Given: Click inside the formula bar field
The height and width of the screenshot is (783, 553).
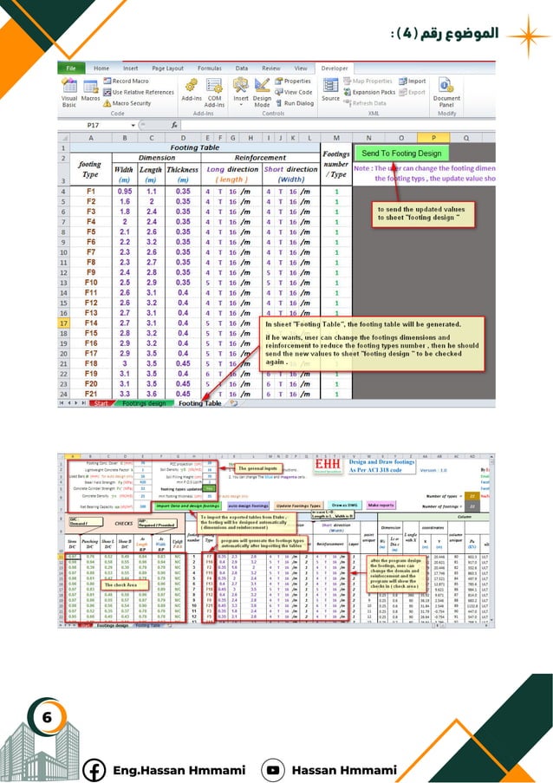Looking at the screenshot, I should click(337, 126).
